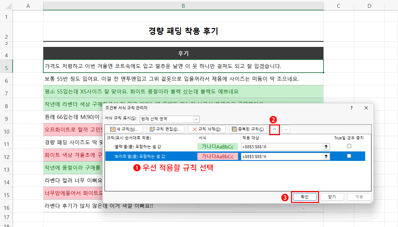The image size is (398, 227).
Task: Click the 블랙 rule's applies-to range field
Action: tap(282, 147)
